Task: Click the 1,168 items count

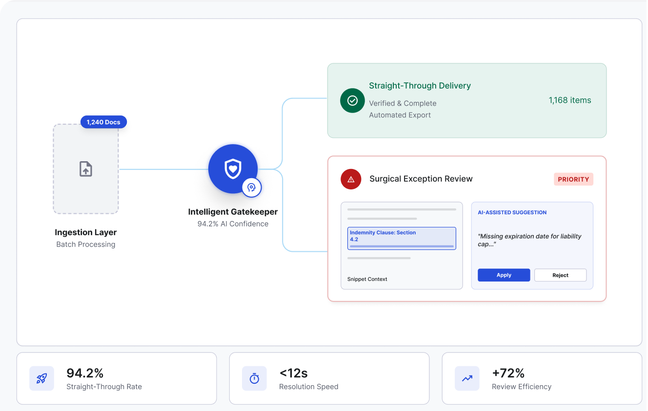Action: tap(570, 100)
